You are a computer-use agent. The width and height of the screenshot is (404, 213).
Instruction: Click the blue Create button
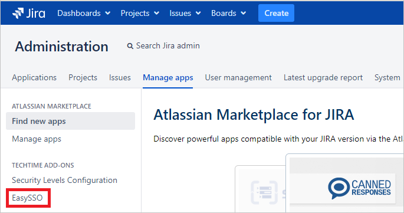[276, 13]
